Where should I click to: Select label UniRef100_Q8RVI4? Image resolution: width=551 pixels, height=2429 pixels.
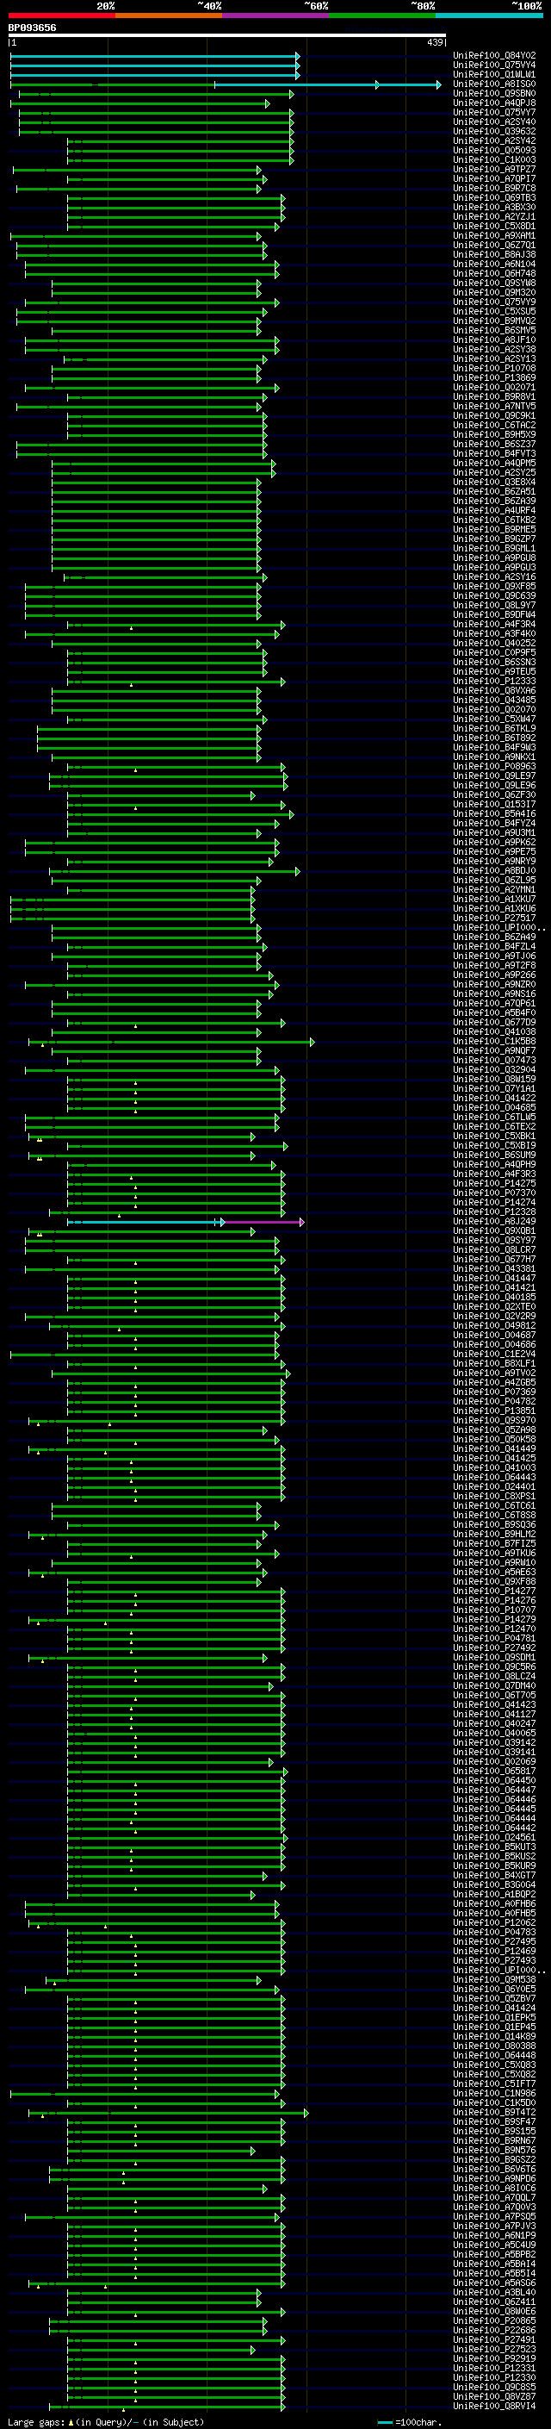(494, 2406)
